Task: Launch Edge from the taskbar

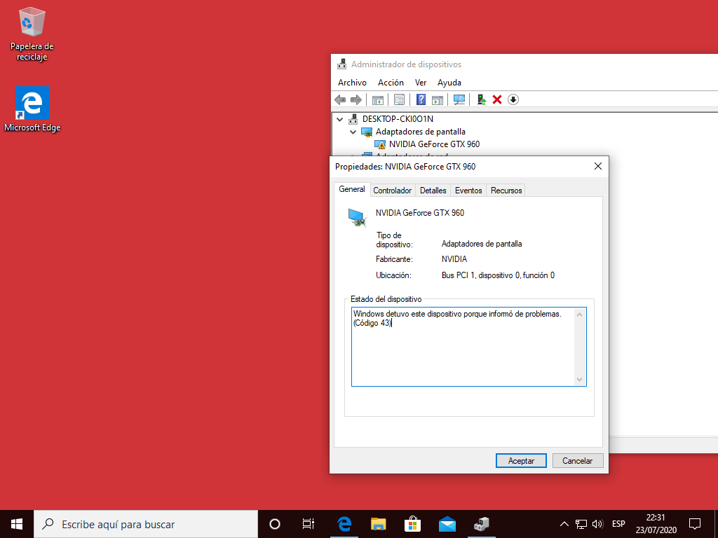Action: click(x=344, y=524)
